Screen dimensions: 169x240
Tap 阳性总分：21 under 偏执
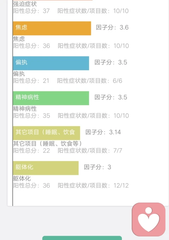(x=31, y=81)
